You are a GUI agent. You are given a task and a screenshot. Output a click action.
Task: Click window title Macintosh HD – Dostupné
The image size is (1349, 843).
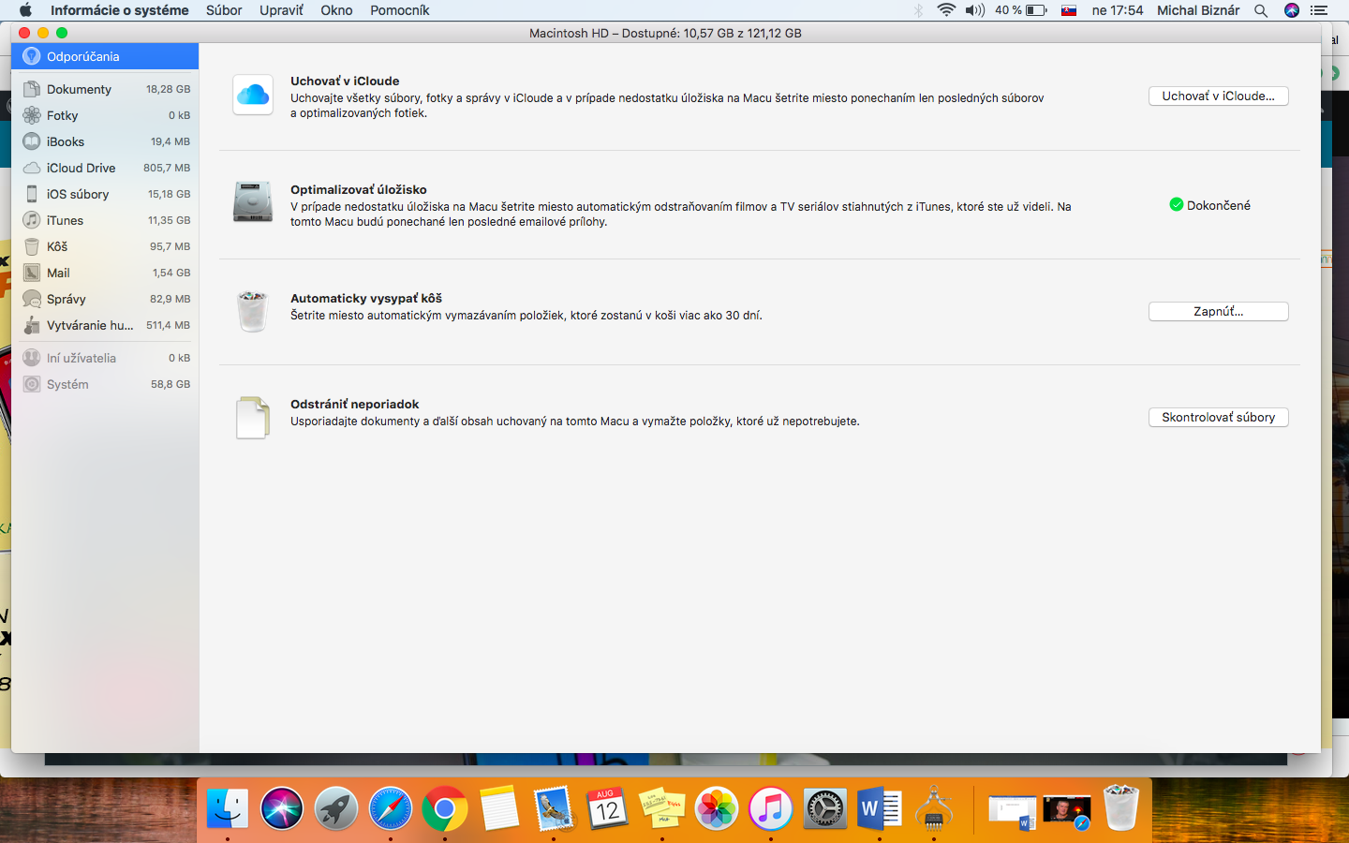[665, 33]
